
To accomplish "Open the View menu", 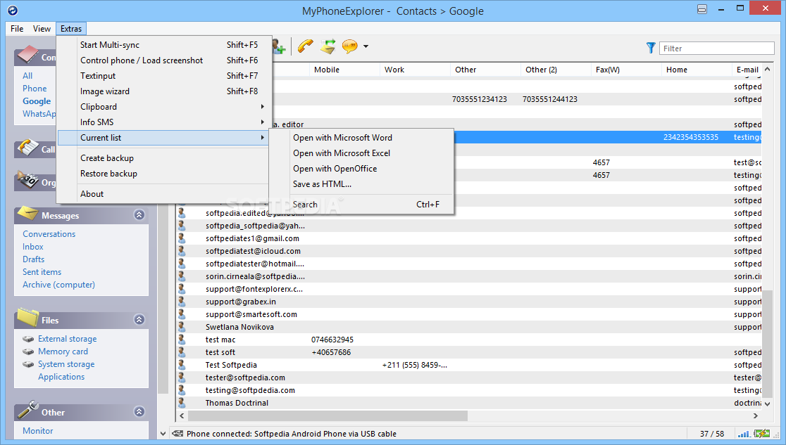I will (42, 29).
